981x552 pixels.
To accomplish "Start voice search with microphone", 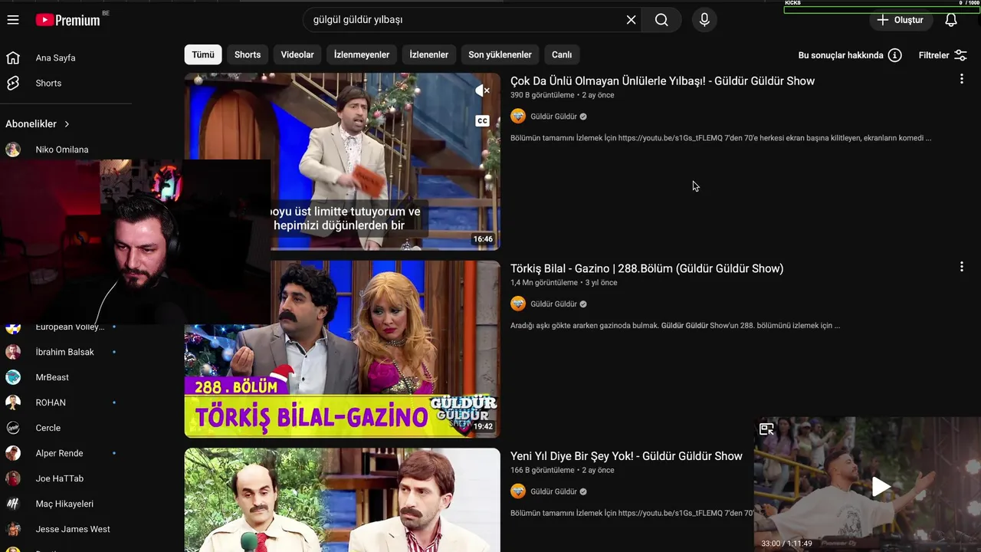I will pos(704,20).
